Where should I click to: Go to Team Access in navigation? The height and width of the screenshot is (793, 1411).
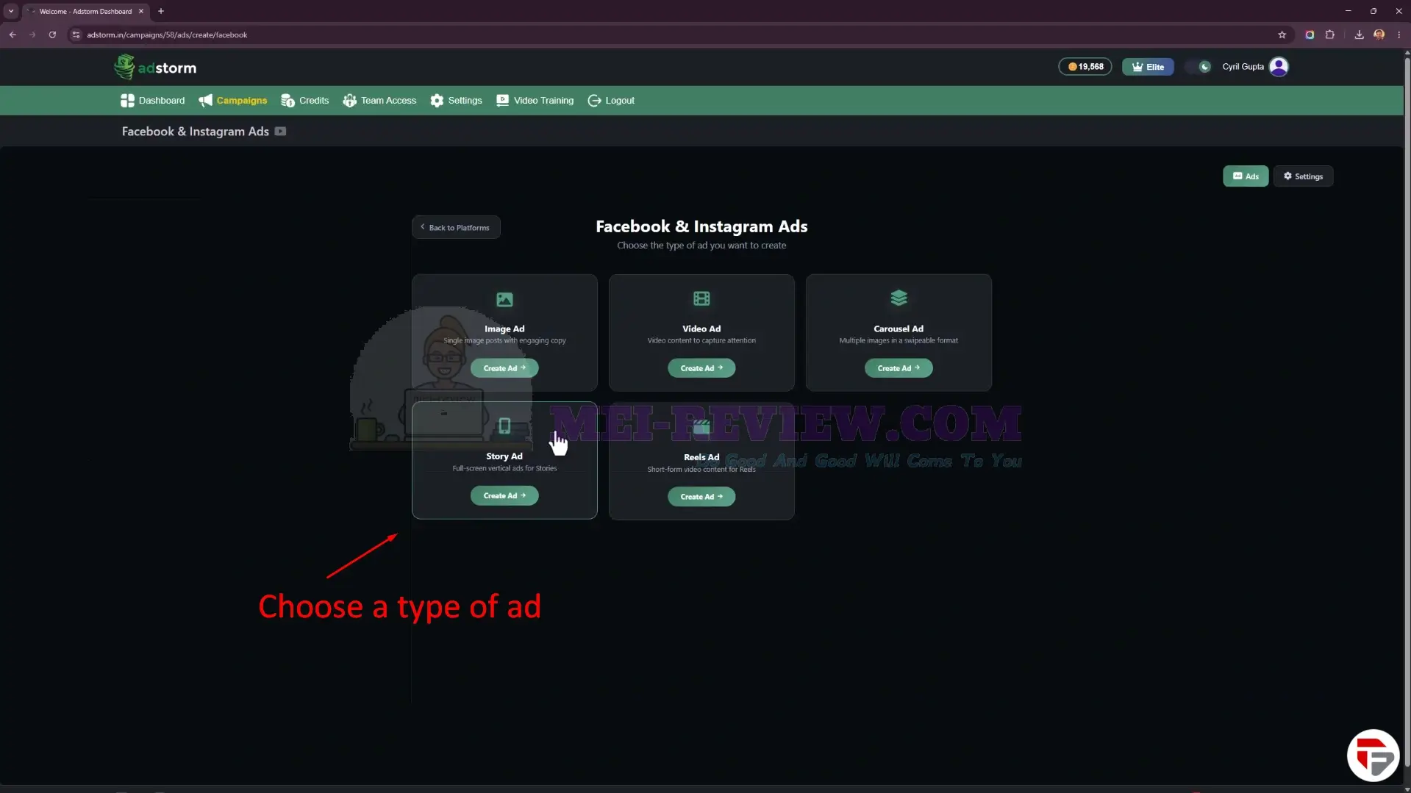pos(379,101)
